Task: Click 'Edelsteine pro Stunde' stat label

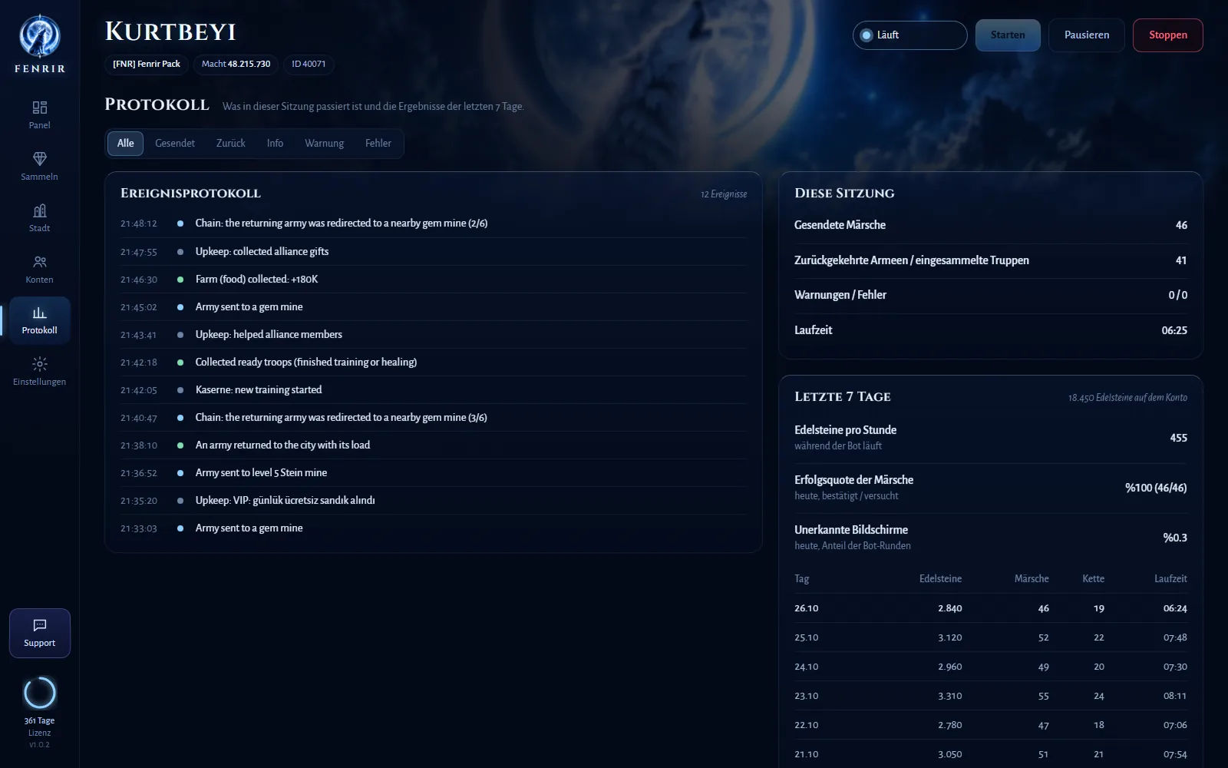Action: tap(845, 430)
